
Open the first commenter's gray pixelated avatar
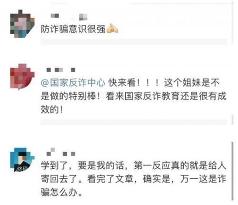[x=22, y=24]
